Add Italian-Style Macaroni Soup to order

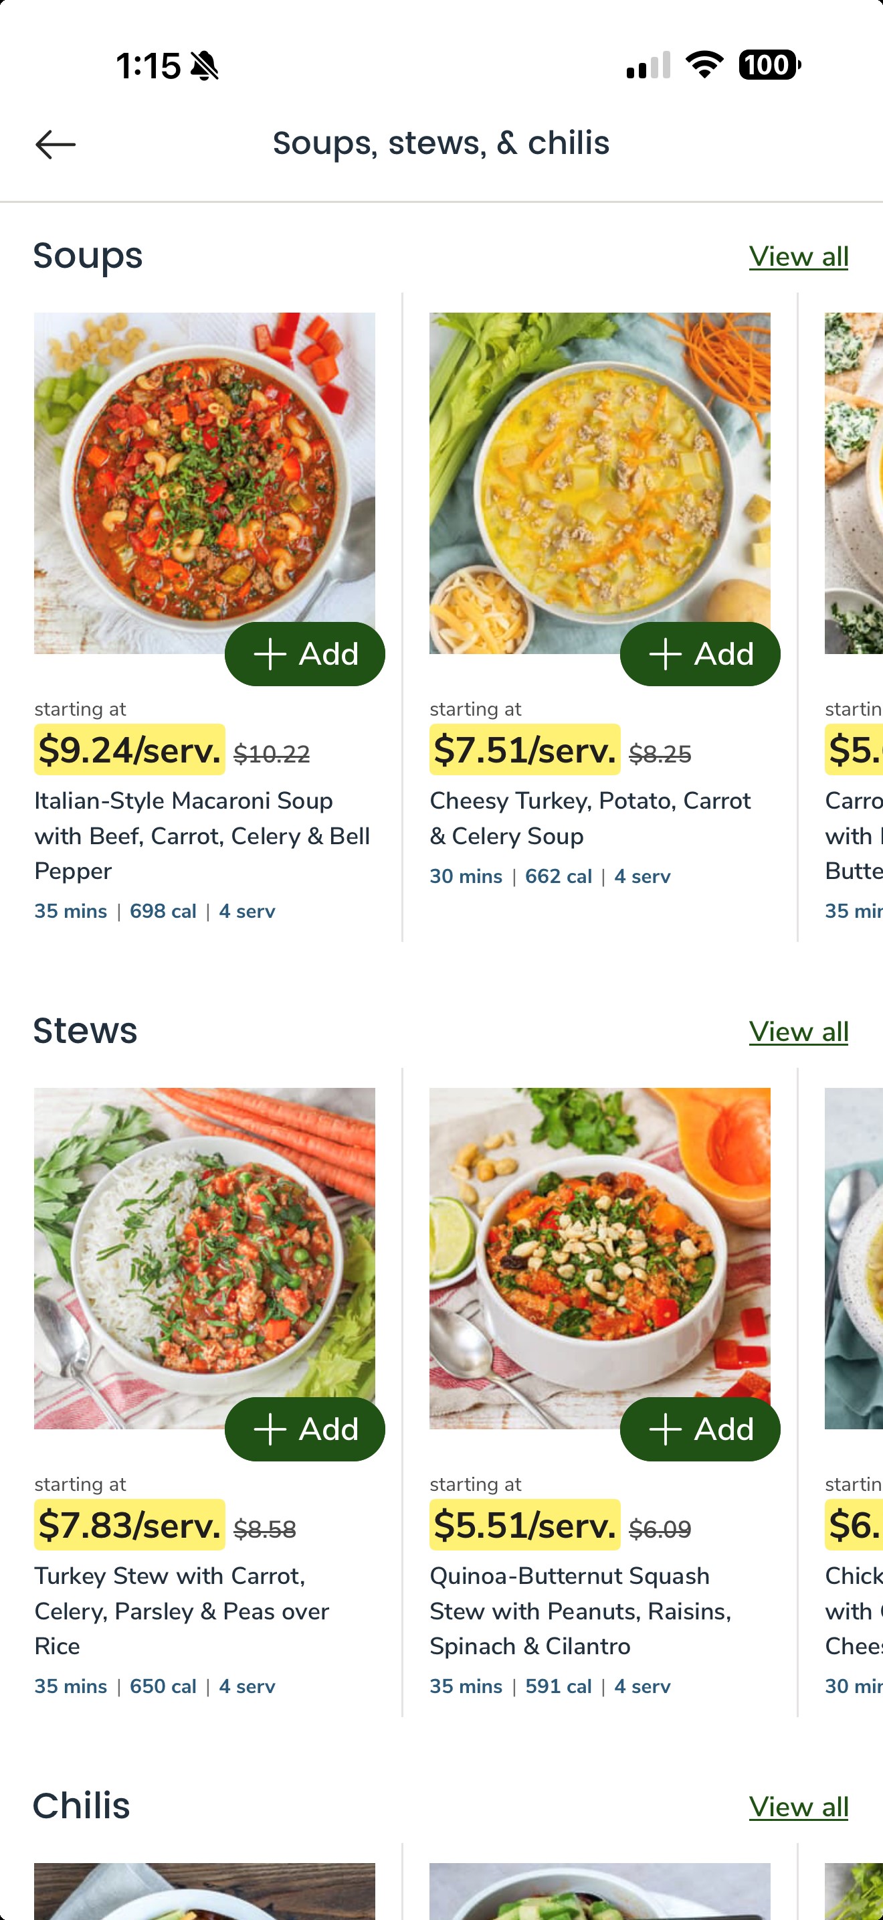(304, 653)
